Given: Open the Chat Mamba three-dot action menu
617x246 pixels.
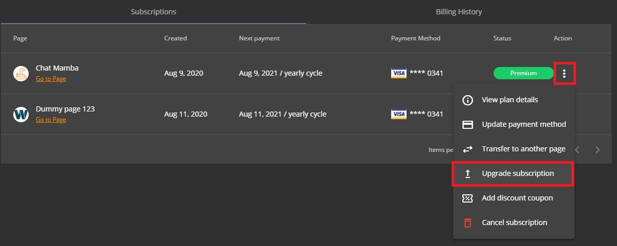Looking at the screenshot, I should pyautogui.click(x=564, y=74).
